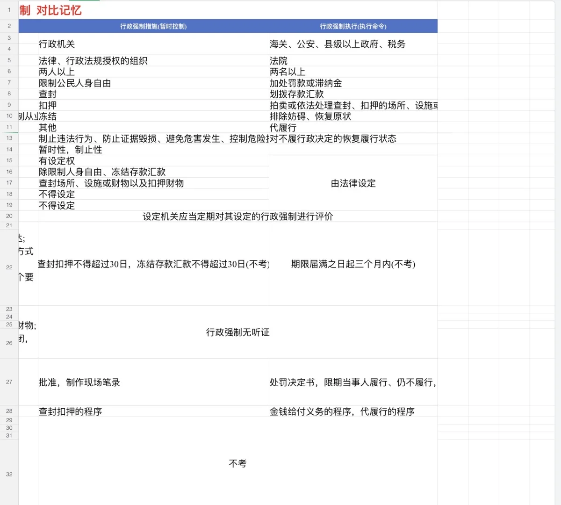Select the cell 行政机关

[x=153, y=44]
